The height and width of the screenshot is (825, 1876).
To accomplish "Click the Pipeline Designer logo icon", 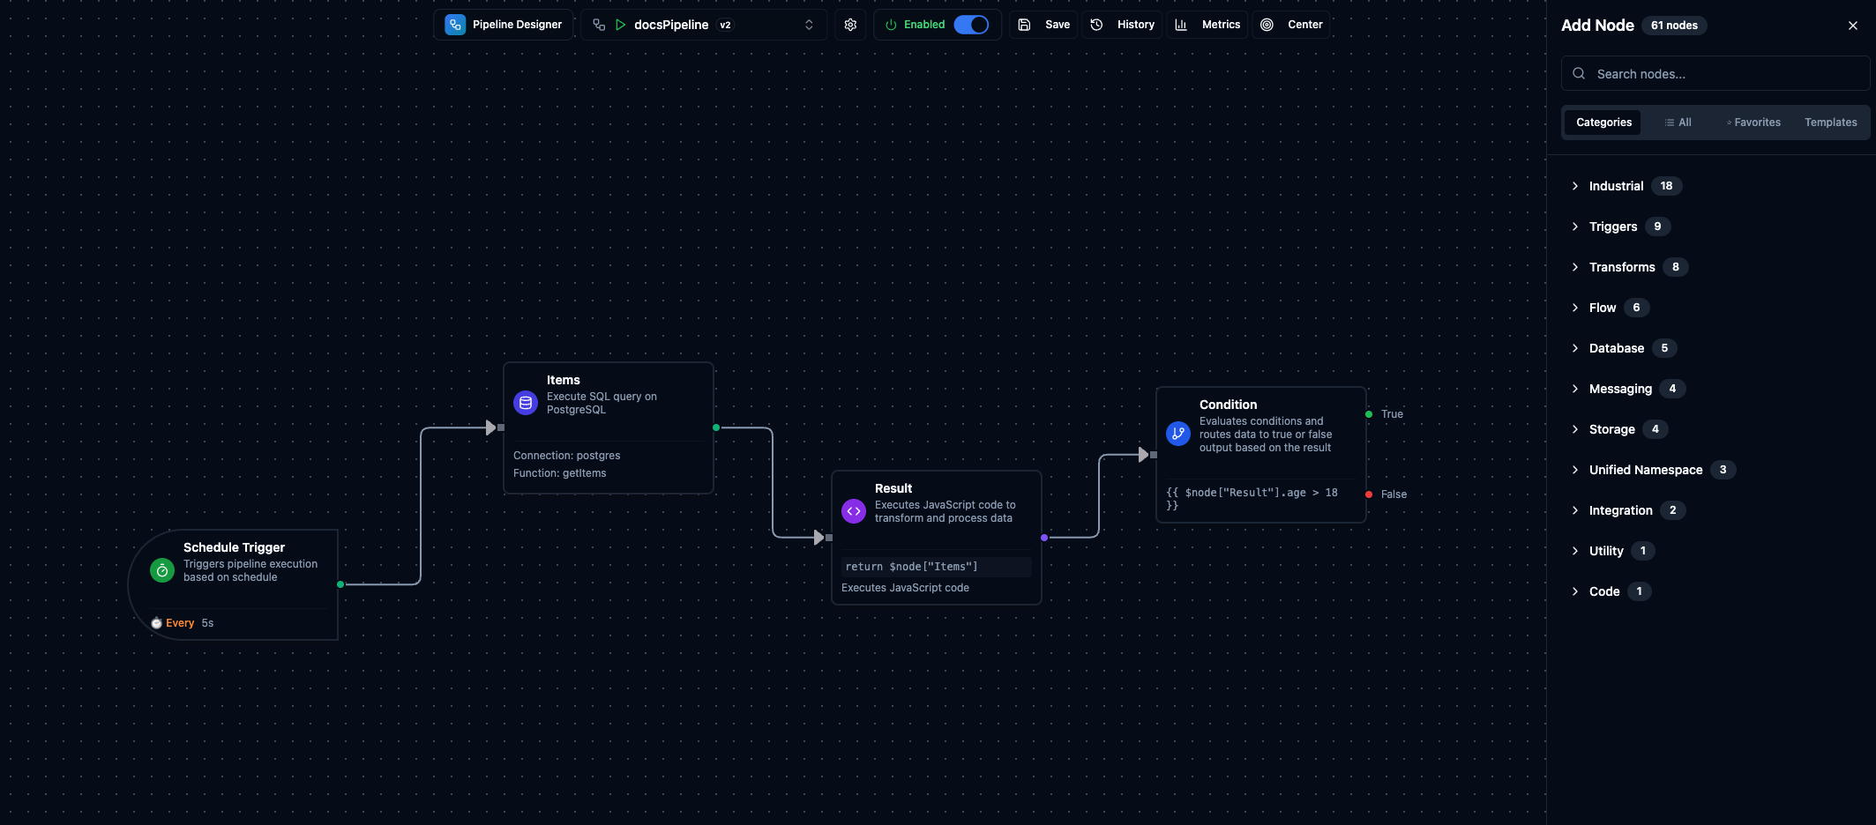I will [x=455, y=25].
